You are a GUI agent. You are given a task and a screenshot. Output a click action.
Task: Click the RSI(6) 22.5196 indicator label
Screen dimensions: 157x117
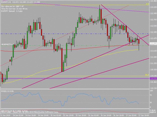(x=7, y=91)
